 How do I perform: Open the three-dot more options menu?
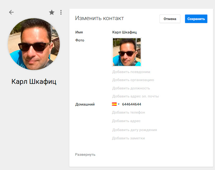pyautogui.click(x=61, y=12)
